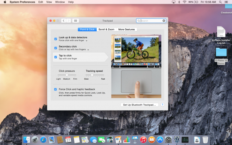Switch to the Point & Click tab
The height and width of the screenshot is (145, 232).
(87, 30)
